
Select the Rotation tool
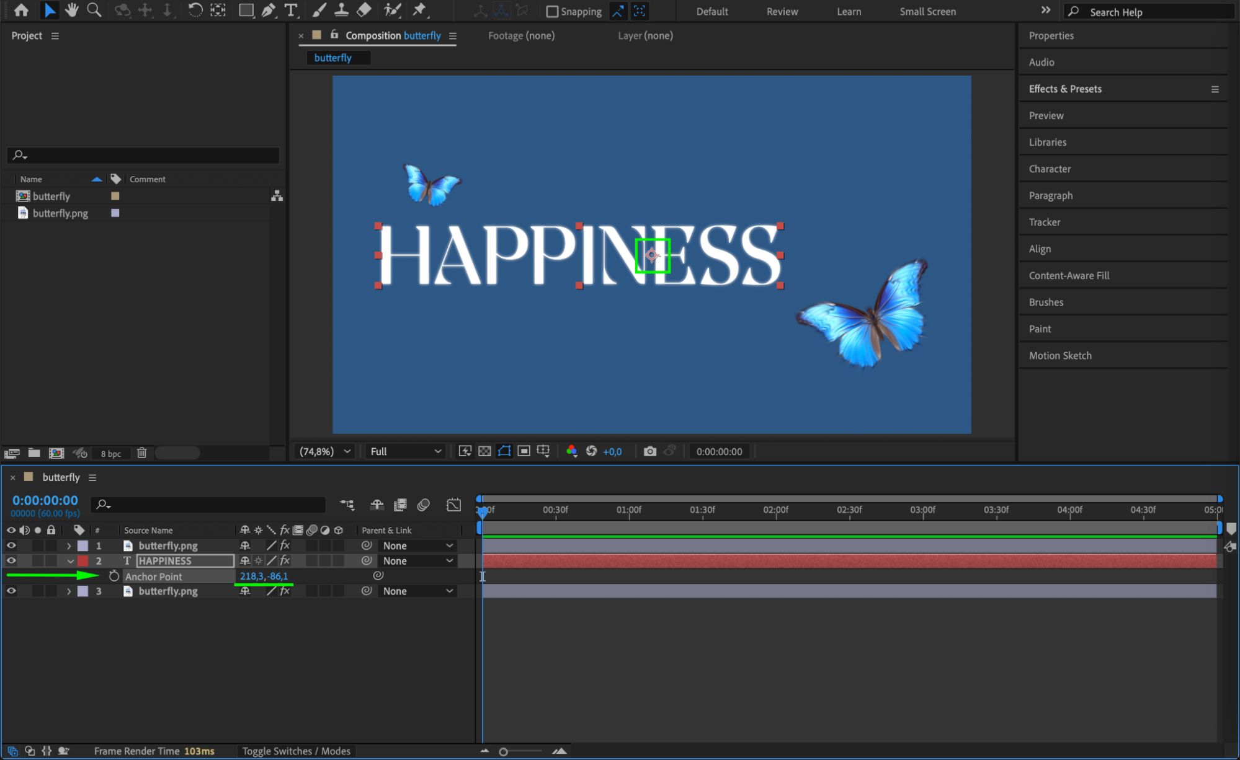click(x=195, y=10)
